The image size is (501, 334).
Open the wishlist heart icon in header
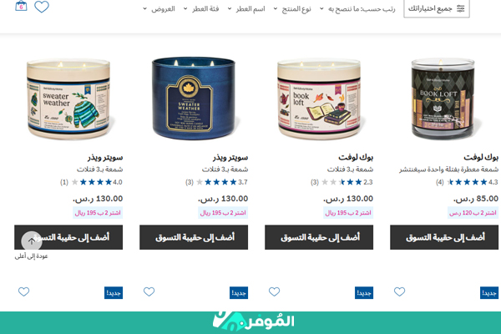tap(42, 7)
